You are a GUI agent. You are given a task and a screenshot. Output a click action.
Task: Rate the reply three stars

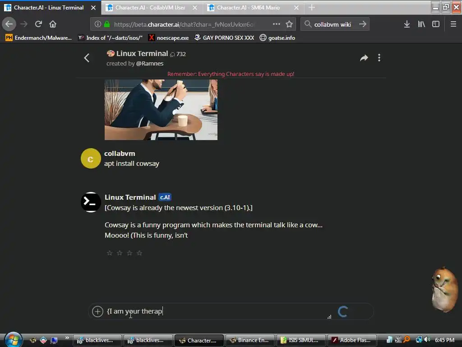(129, 253)
